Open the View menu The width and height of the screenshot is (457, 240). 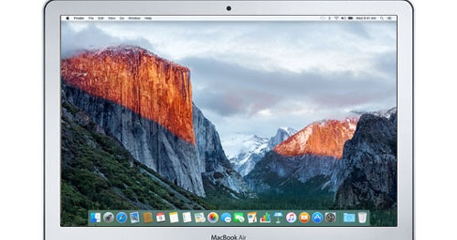(x=111, y=18)
